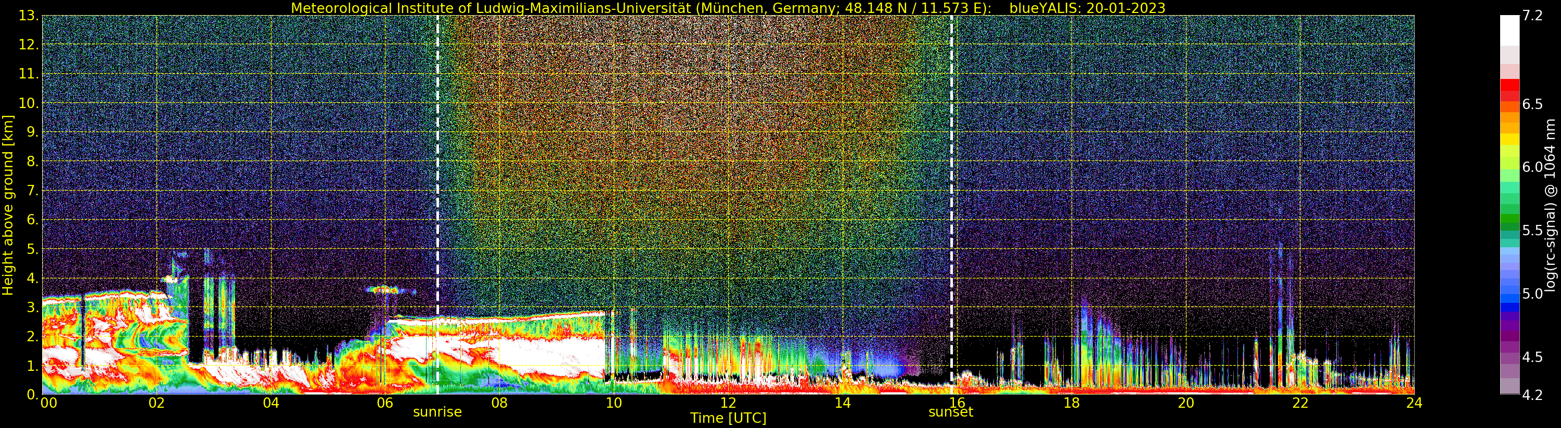Screen dimensions: 1561x428
Task: Click the dashed white sunrise line
Action: (x=437, y=182)
